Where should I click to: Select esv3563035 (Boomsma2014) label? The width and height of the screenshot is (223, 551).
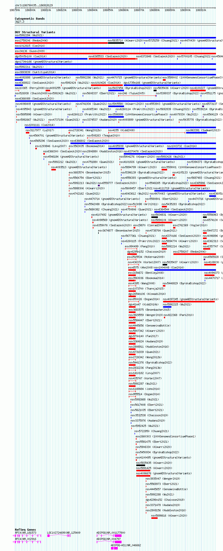click(x=87, y=146)
